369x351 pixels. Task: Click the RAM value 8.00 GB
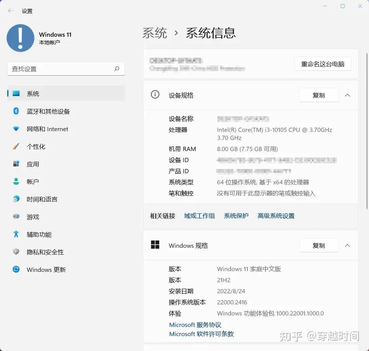point(247,149)
